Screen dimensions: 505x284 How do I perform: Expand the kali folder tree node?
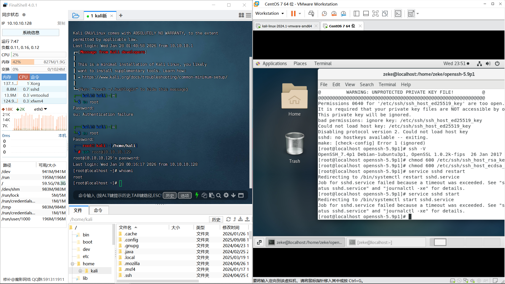point(80,271)
